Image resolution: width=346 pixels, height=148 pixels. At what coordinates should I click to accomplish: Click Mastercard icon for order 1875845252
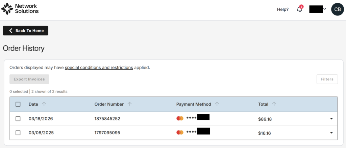point(180,118)
